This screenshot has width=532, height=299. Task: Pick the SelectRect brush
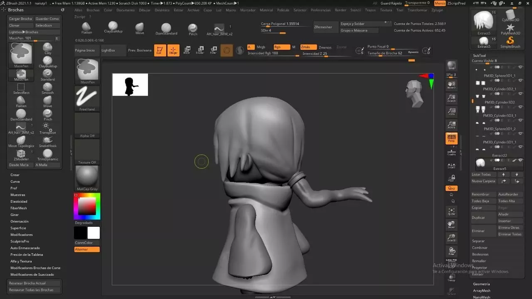(x=21, y=88)
